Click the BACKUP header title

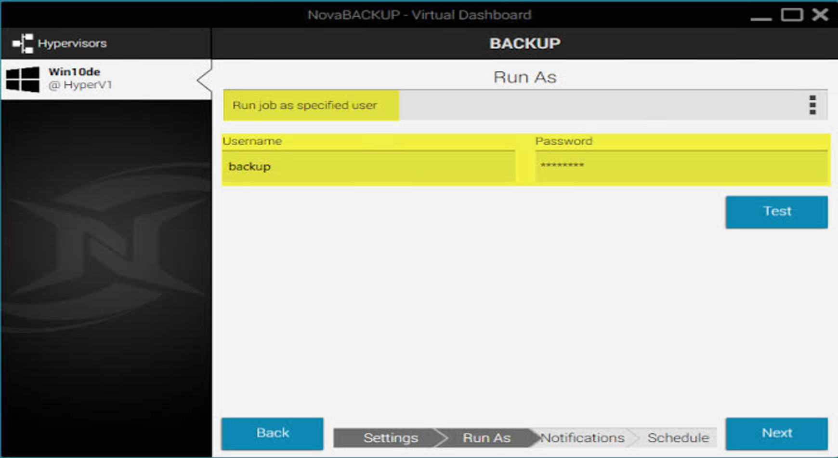pos(525,43)
